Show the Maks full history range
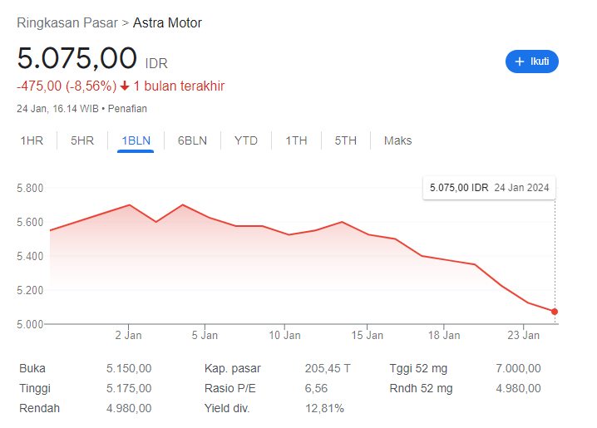This screenshot has height=428, width=597. point(398,140)
